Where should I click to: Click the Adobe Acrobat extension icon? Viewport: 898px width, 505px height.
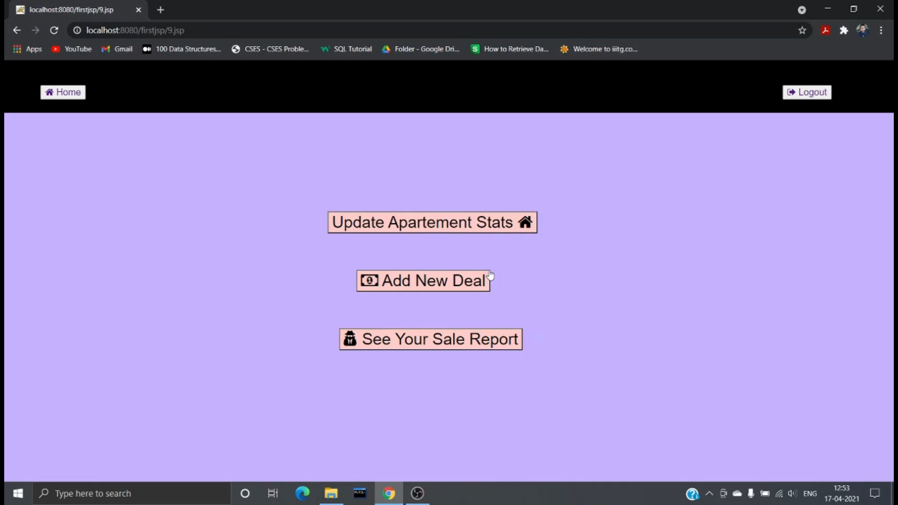pos(826,30)
